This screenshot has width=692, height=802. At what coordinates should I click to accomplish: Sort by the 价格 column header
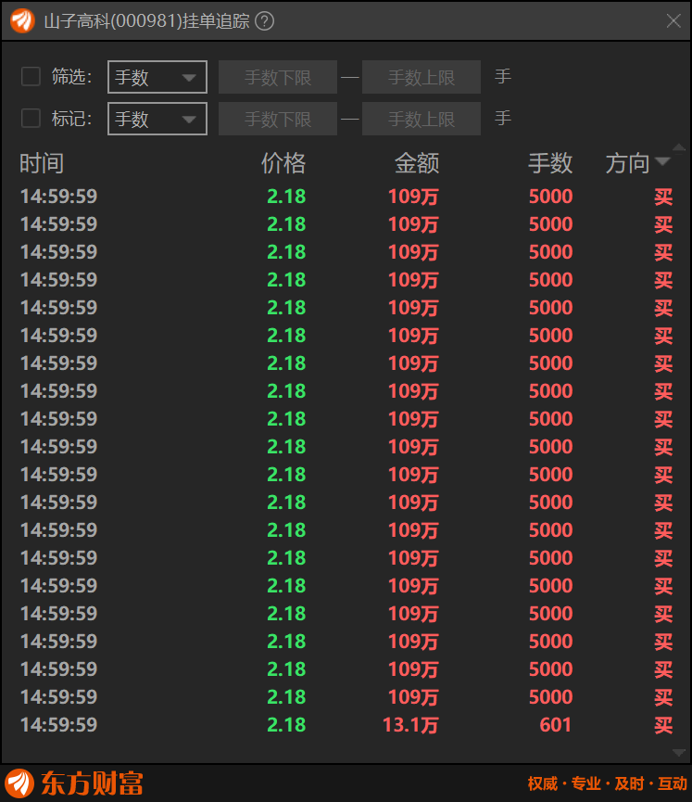(283, 164)
